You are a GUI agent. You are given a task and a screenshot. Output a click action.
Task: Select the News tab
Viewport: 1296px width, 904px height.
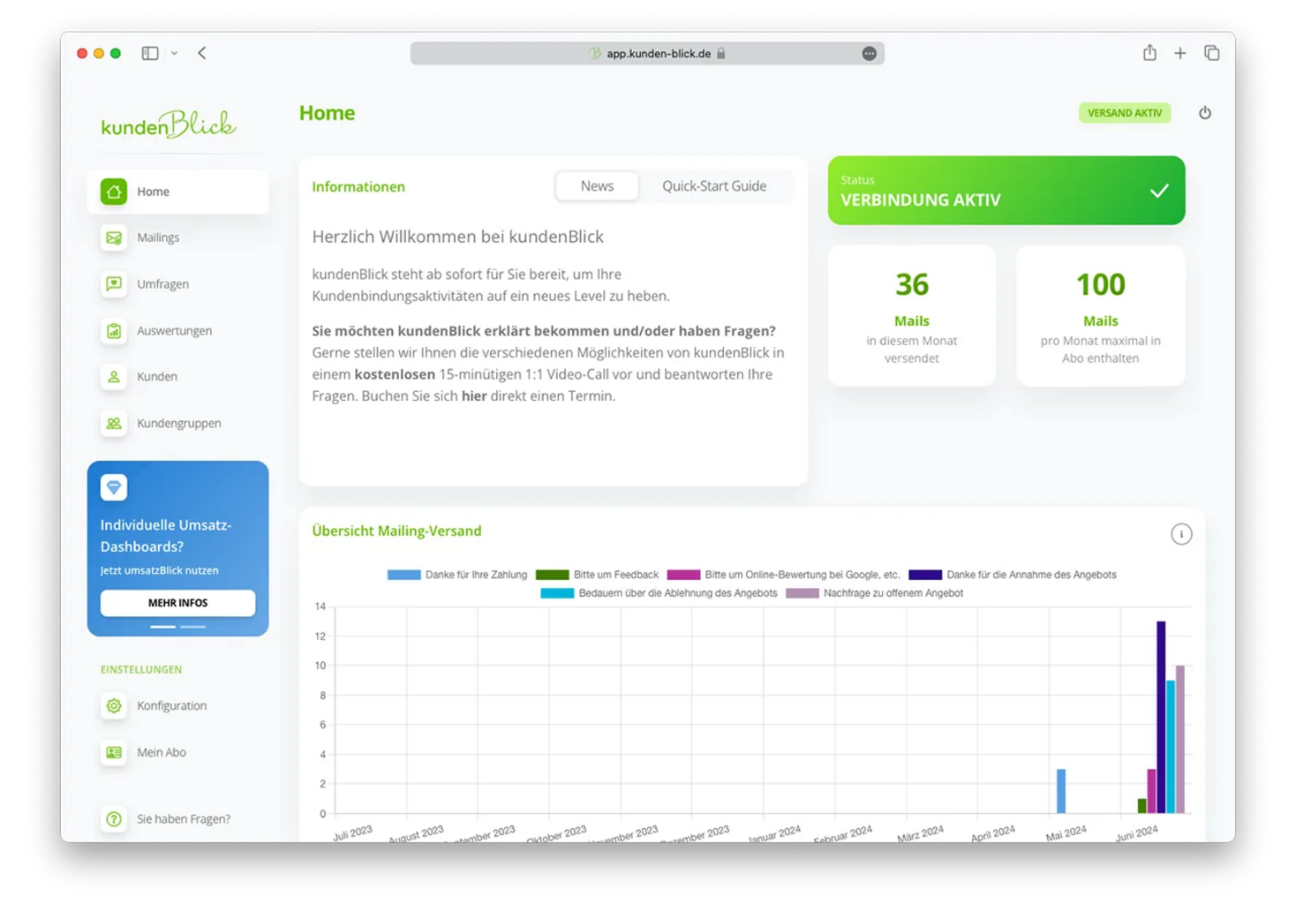point(597,186)
